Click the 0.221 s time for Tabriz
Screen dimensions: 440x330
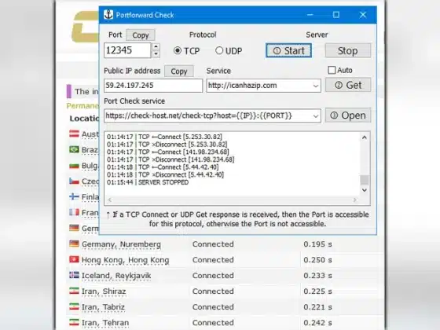317,307
